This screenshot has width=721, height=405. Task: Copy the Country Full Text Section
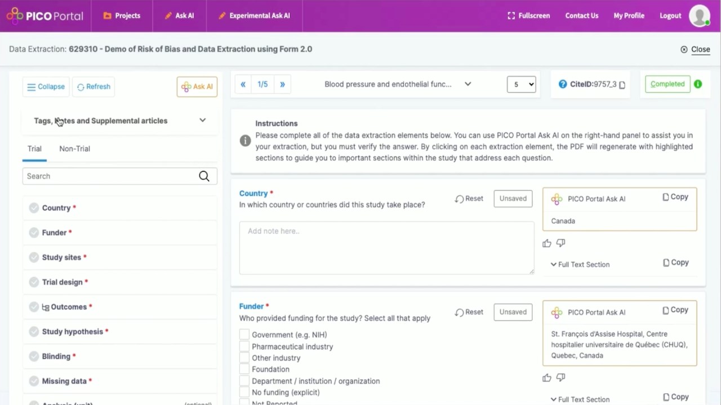click(x=675, y=263)
